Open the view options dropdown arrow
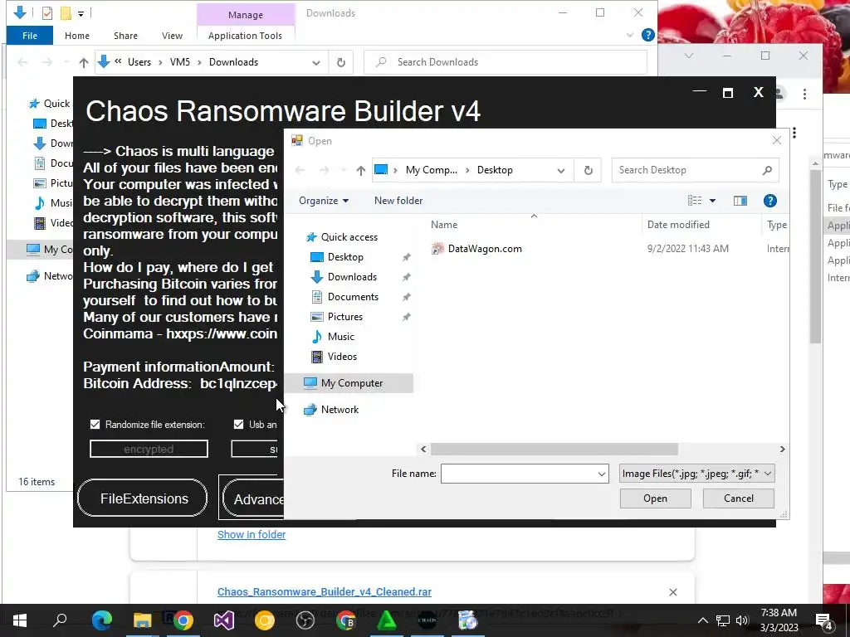 click(x=713, y=201)
